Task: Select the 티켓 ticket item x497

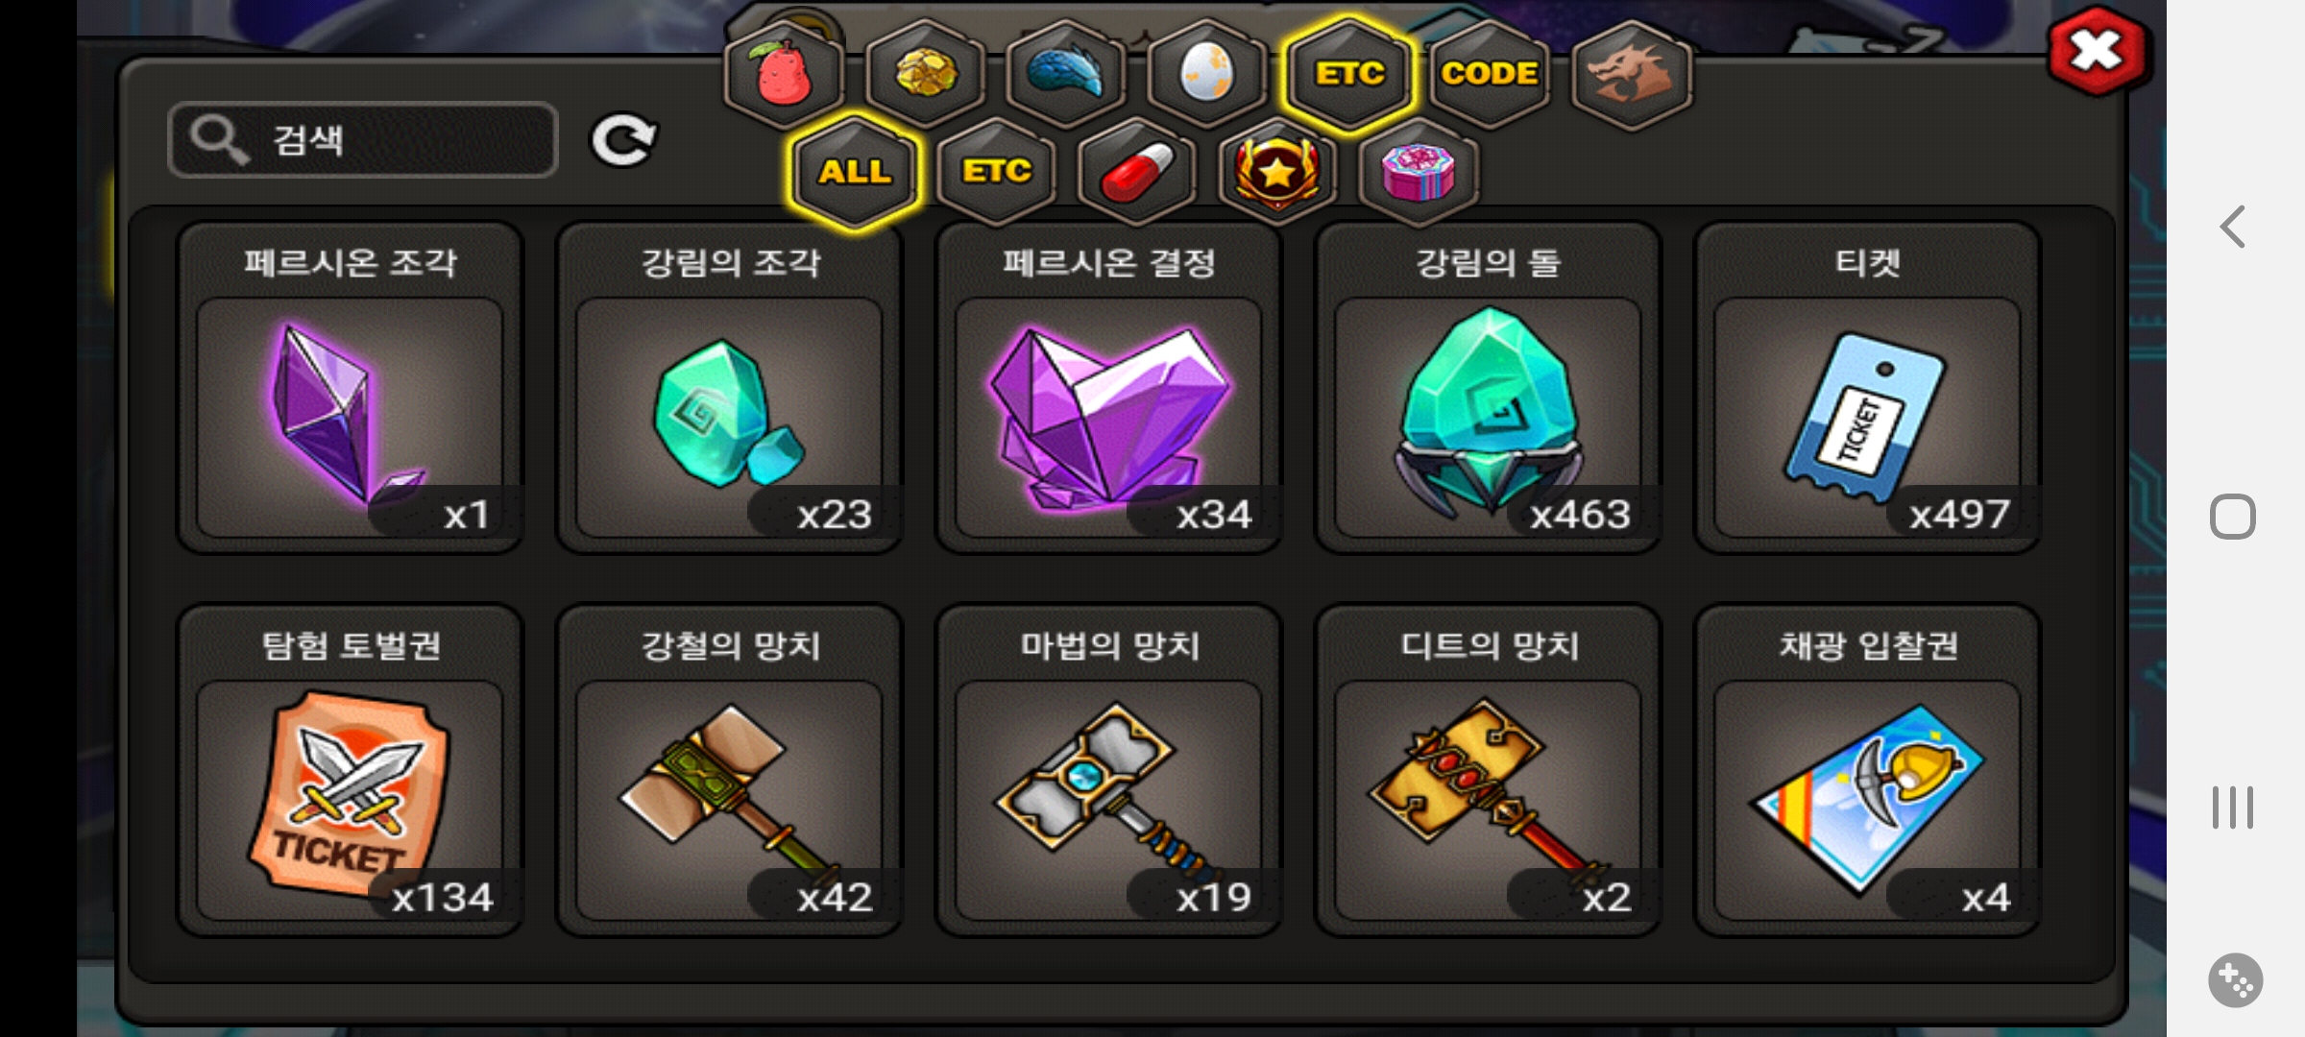Action: (1867, 388)
